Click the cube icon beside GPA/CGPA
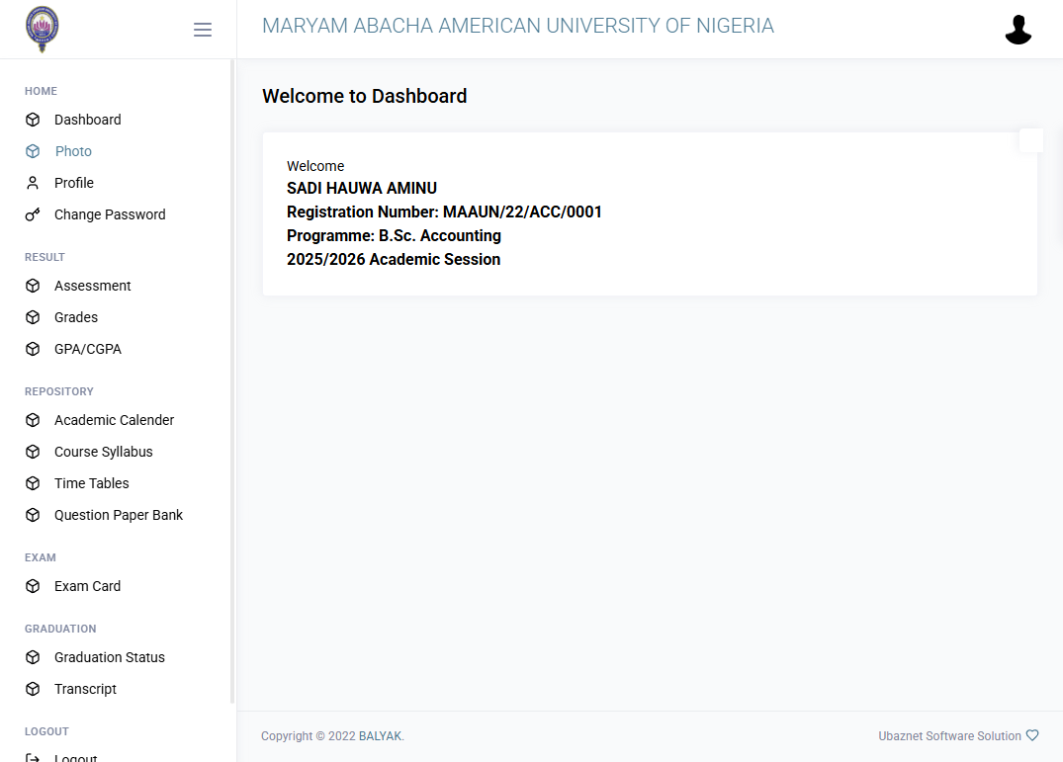 33,350
